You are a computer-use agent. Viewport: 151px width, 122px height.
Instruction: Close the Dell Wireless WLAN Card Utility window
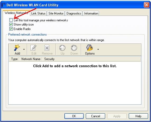146,5
